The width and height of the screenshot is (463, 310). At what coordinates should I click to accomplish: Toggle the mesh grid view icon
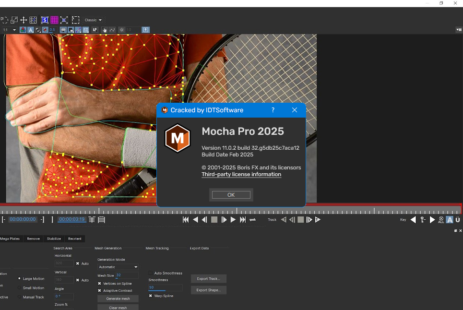(85, 30)
